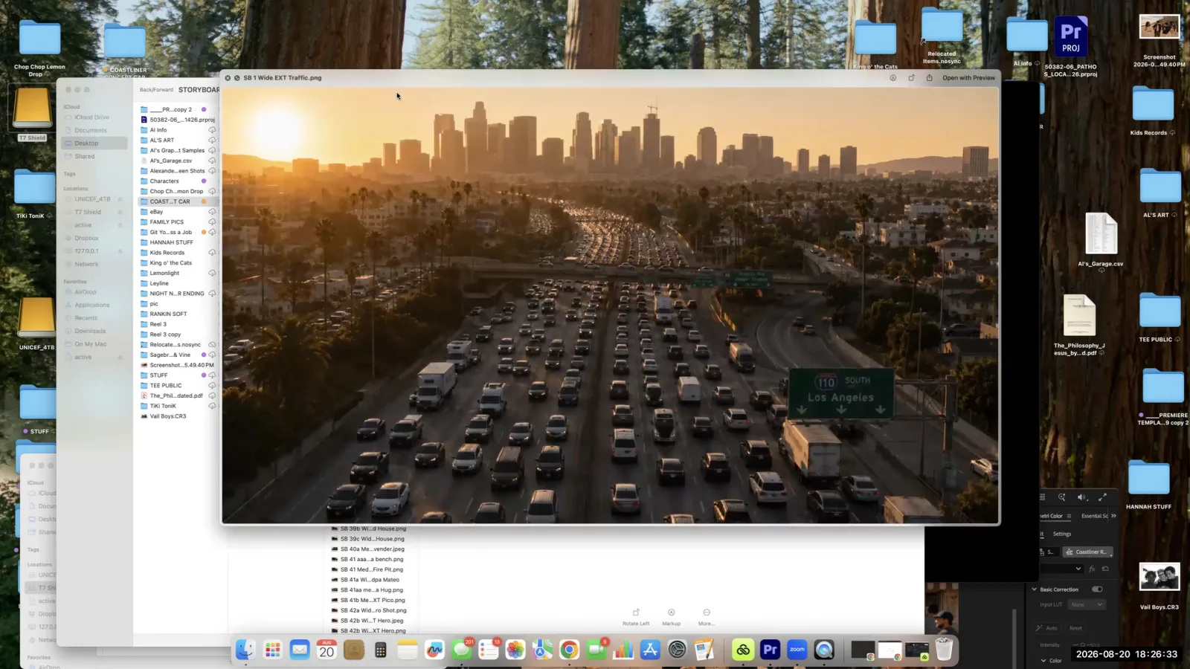Switch to the Essential Sound tab
Image resolution: width=1190 pixels, height=669 pixels.
click(x=1094, y=516)
